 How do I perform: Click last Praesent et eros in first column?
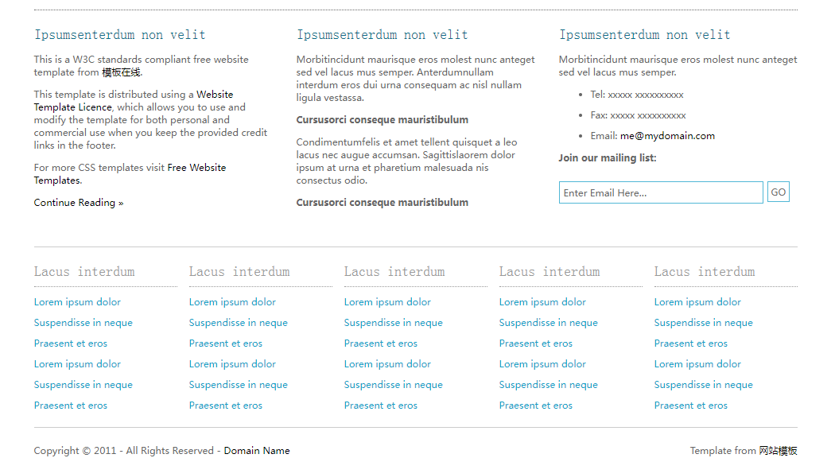click(70, 406)
